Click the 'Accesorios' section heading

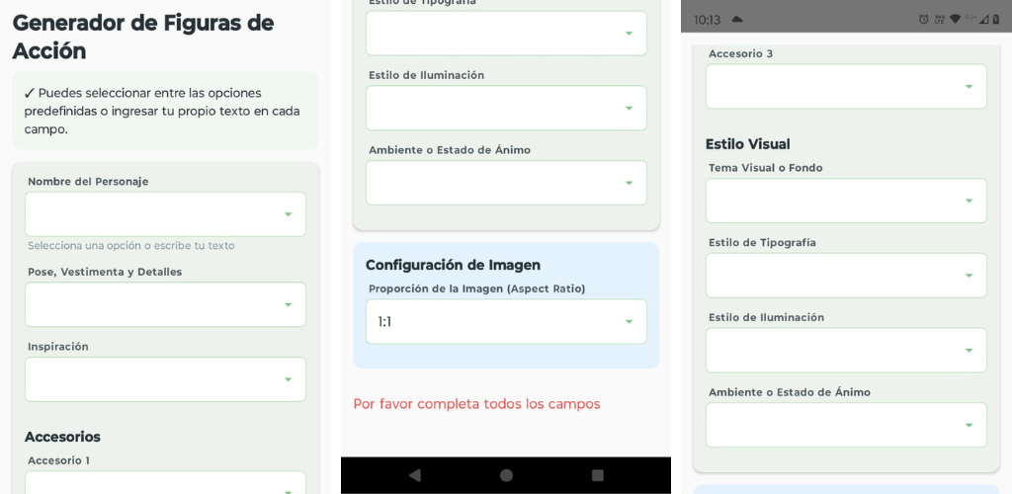(62, 437)
